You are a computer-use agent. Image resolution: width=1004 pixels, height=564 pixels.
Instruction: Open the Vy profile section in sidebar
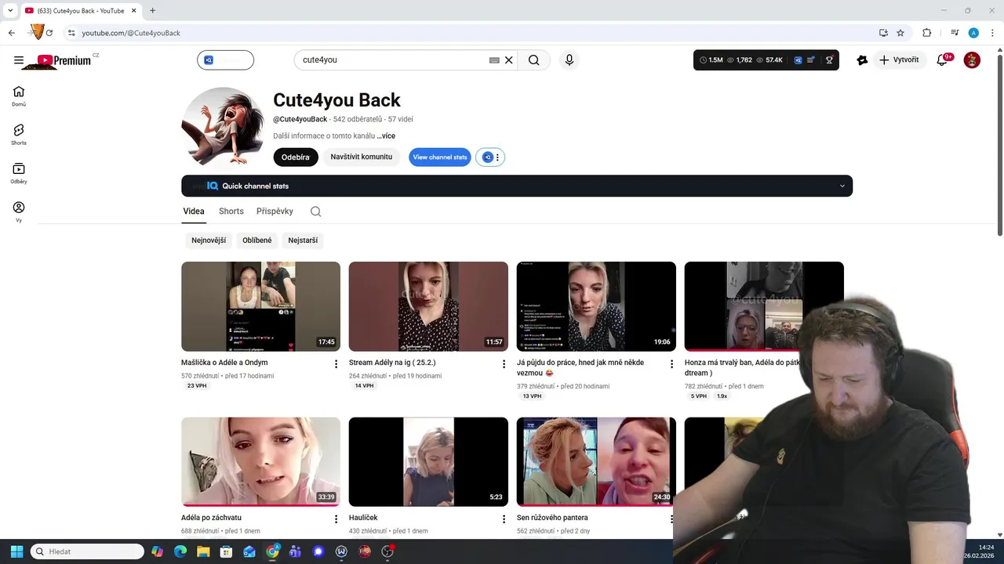pyautogui.click(x=19, y=211)
